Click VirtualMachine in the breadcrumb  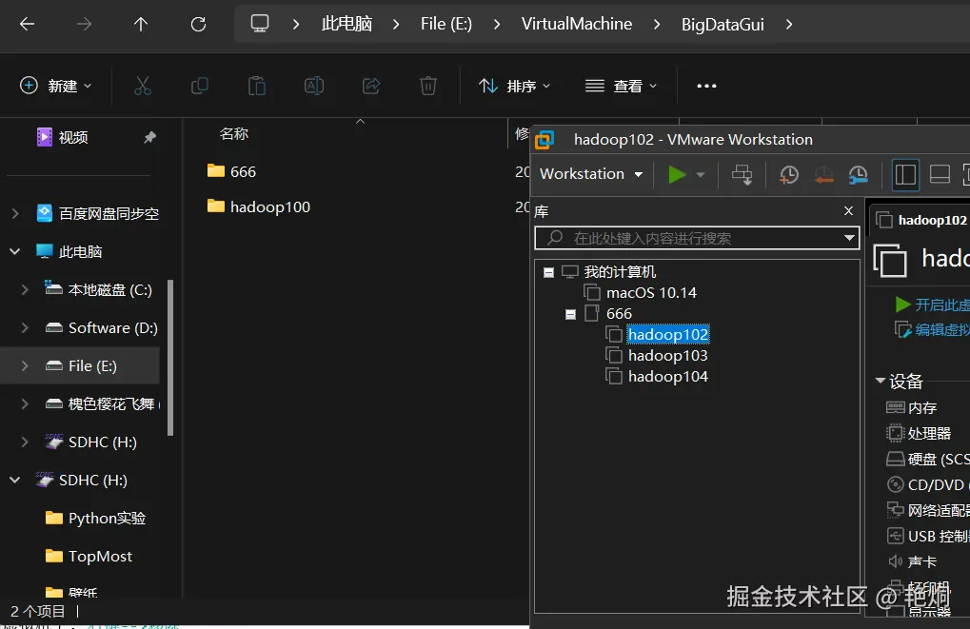pos(577,24)
